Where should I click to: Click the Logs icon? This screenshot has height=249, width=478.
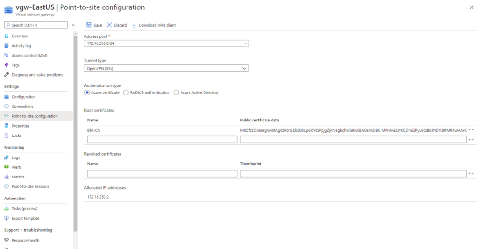tap(7, 157)
